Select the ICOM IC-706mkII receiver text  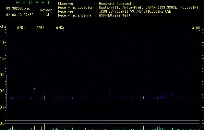pos(135,11)
